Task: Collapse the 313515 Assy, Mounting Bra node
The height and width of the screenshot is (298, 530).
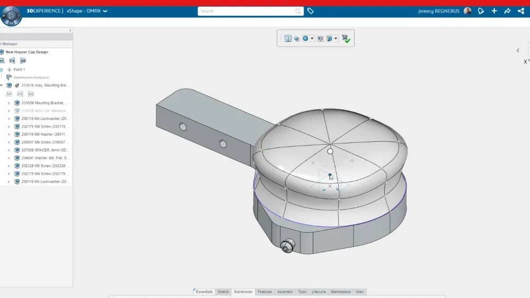Action: tap(2, 85)
